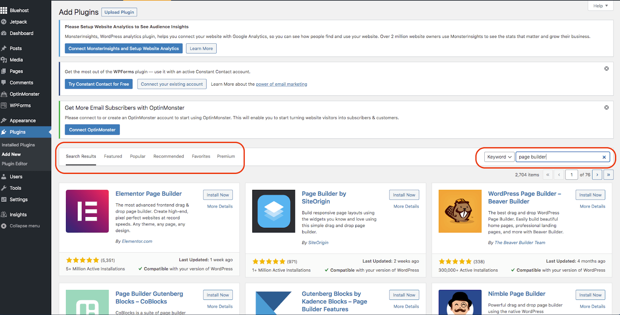Open the Elementor.com author link
The width and height of the screenshot is (620, 315).
(137, 241)
